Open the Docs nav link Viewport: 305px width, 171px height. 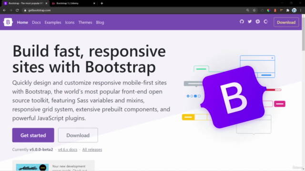pyautogui.click(x=36, y=22)
